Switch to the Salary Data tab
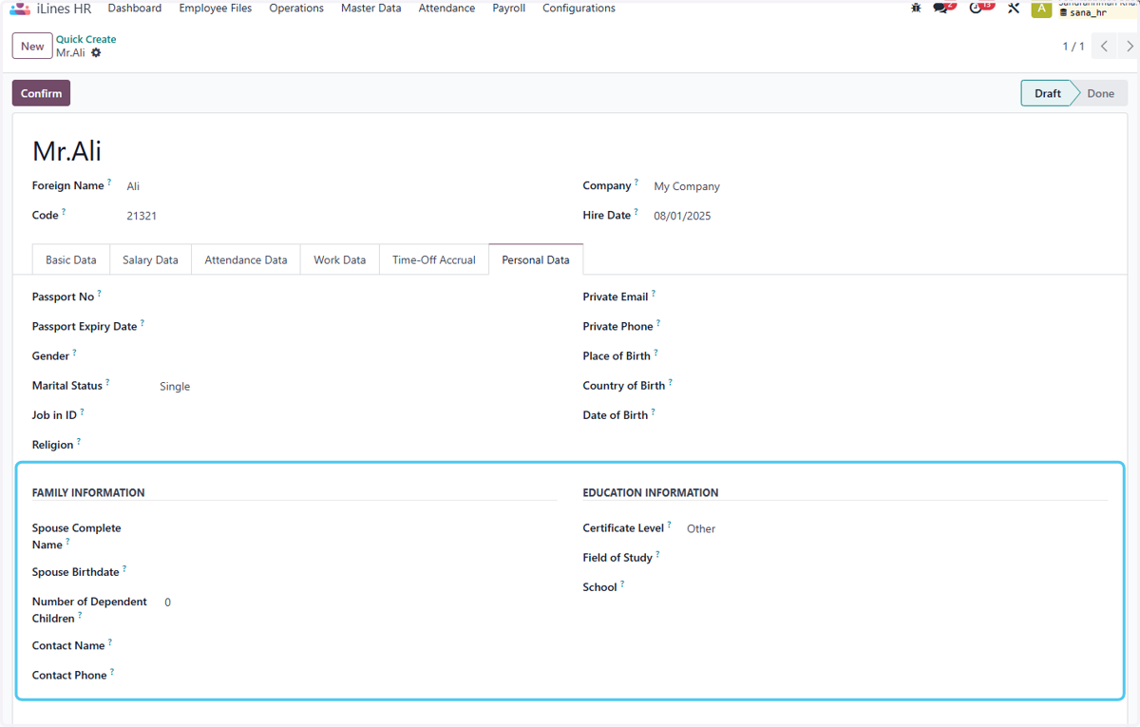1140x727 pixels. pos(150,259)
